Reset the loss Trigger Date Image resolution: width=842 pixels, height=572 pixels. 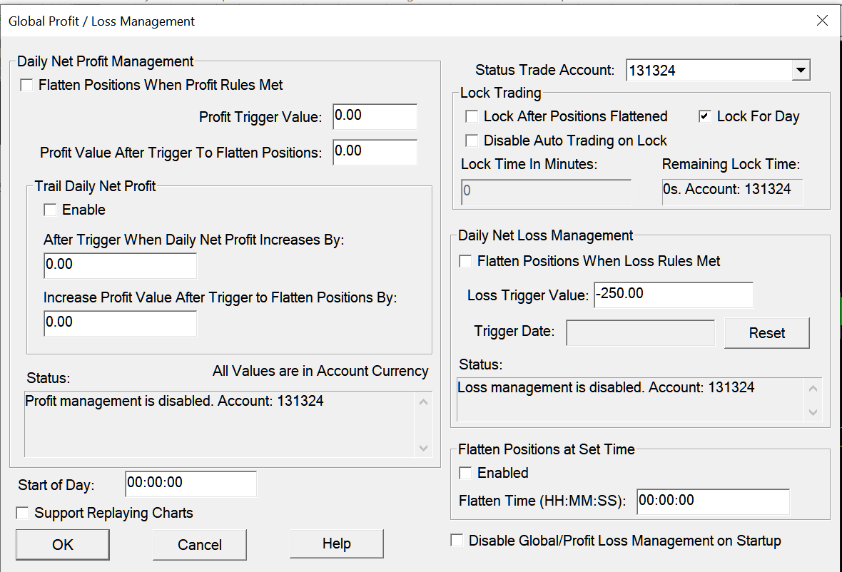click(766, 333)
